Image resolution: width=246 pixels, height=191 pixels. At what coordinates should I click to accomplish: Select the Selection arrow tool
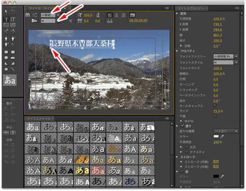pos(6,11)
